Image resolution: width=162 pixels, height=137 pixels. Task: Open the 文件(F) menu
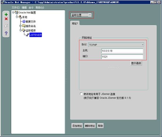(16, 8)
